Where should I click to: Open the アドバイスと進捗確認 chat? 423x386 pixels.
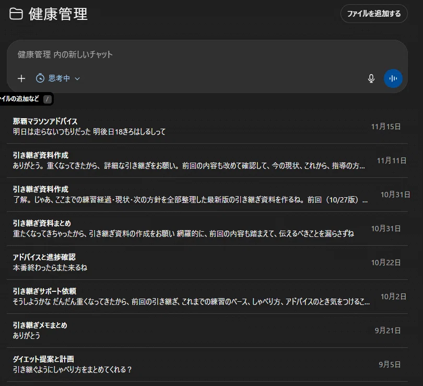click(207, 262)
